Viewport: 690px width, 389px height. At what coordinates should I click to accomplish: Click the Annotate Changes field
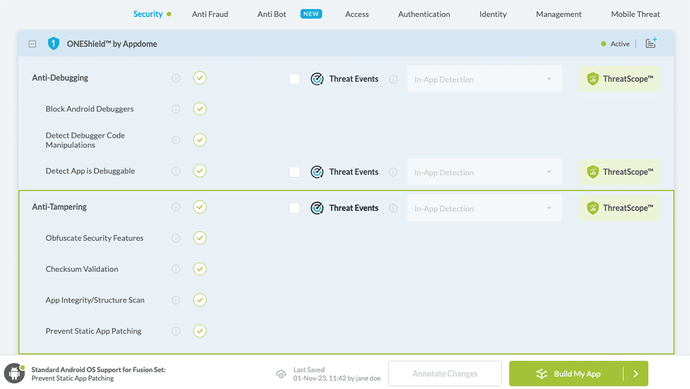tap(445, 373)
